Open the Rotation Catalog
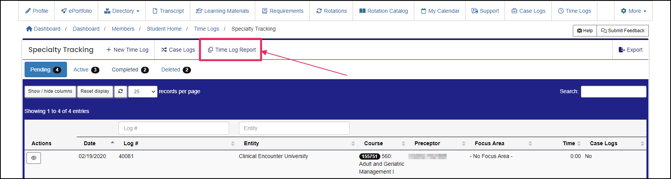The image size is (671, 179). (x=383, y=11)
